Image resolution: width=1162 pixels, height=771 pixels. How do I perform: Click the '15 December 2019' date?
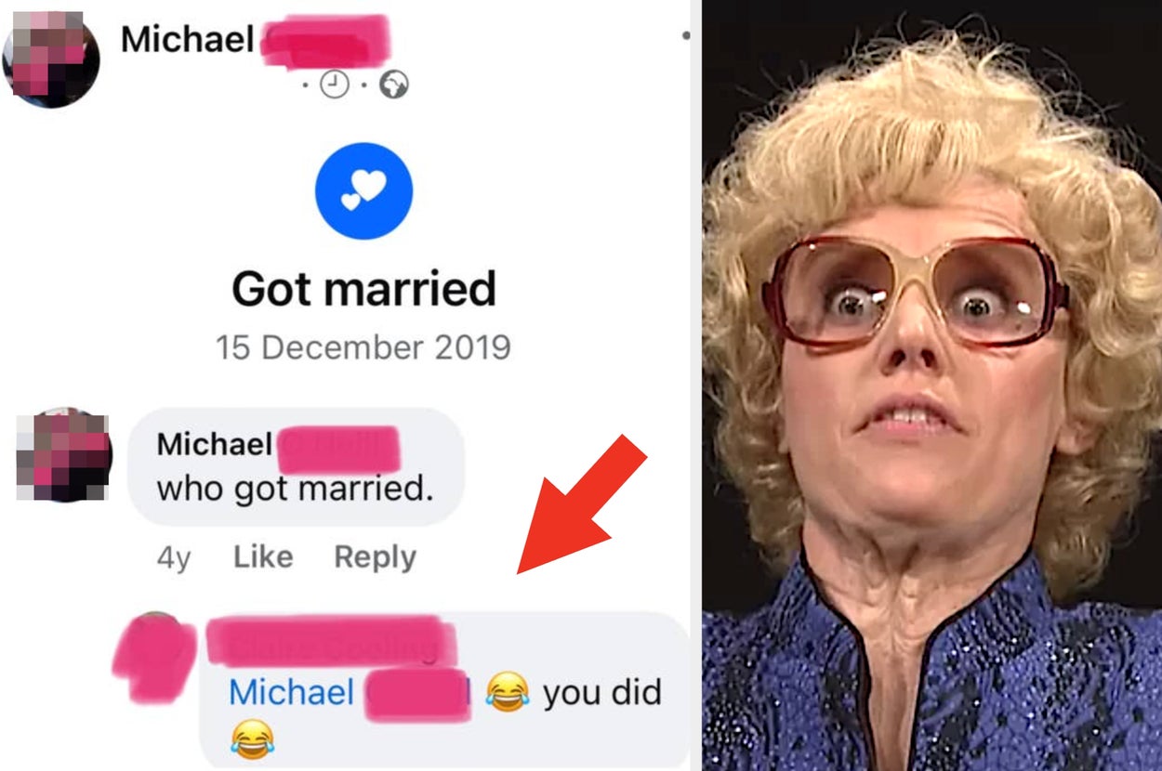(x=363, y=347)
